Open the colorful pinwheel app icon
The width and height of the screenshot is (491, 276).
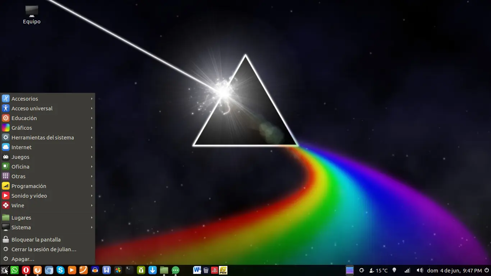(118, 270)
